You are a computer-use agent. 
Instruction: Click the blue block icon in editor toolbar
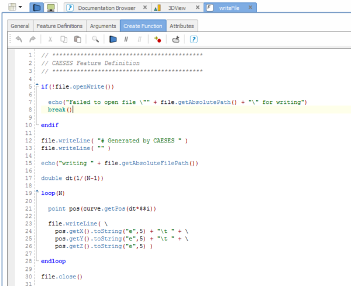point(113,39)
